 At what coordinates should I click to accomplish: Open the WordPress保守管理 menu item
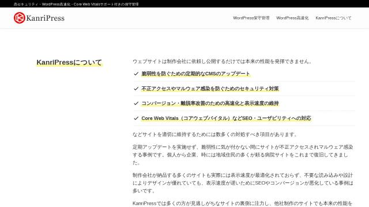pos(251,18)
